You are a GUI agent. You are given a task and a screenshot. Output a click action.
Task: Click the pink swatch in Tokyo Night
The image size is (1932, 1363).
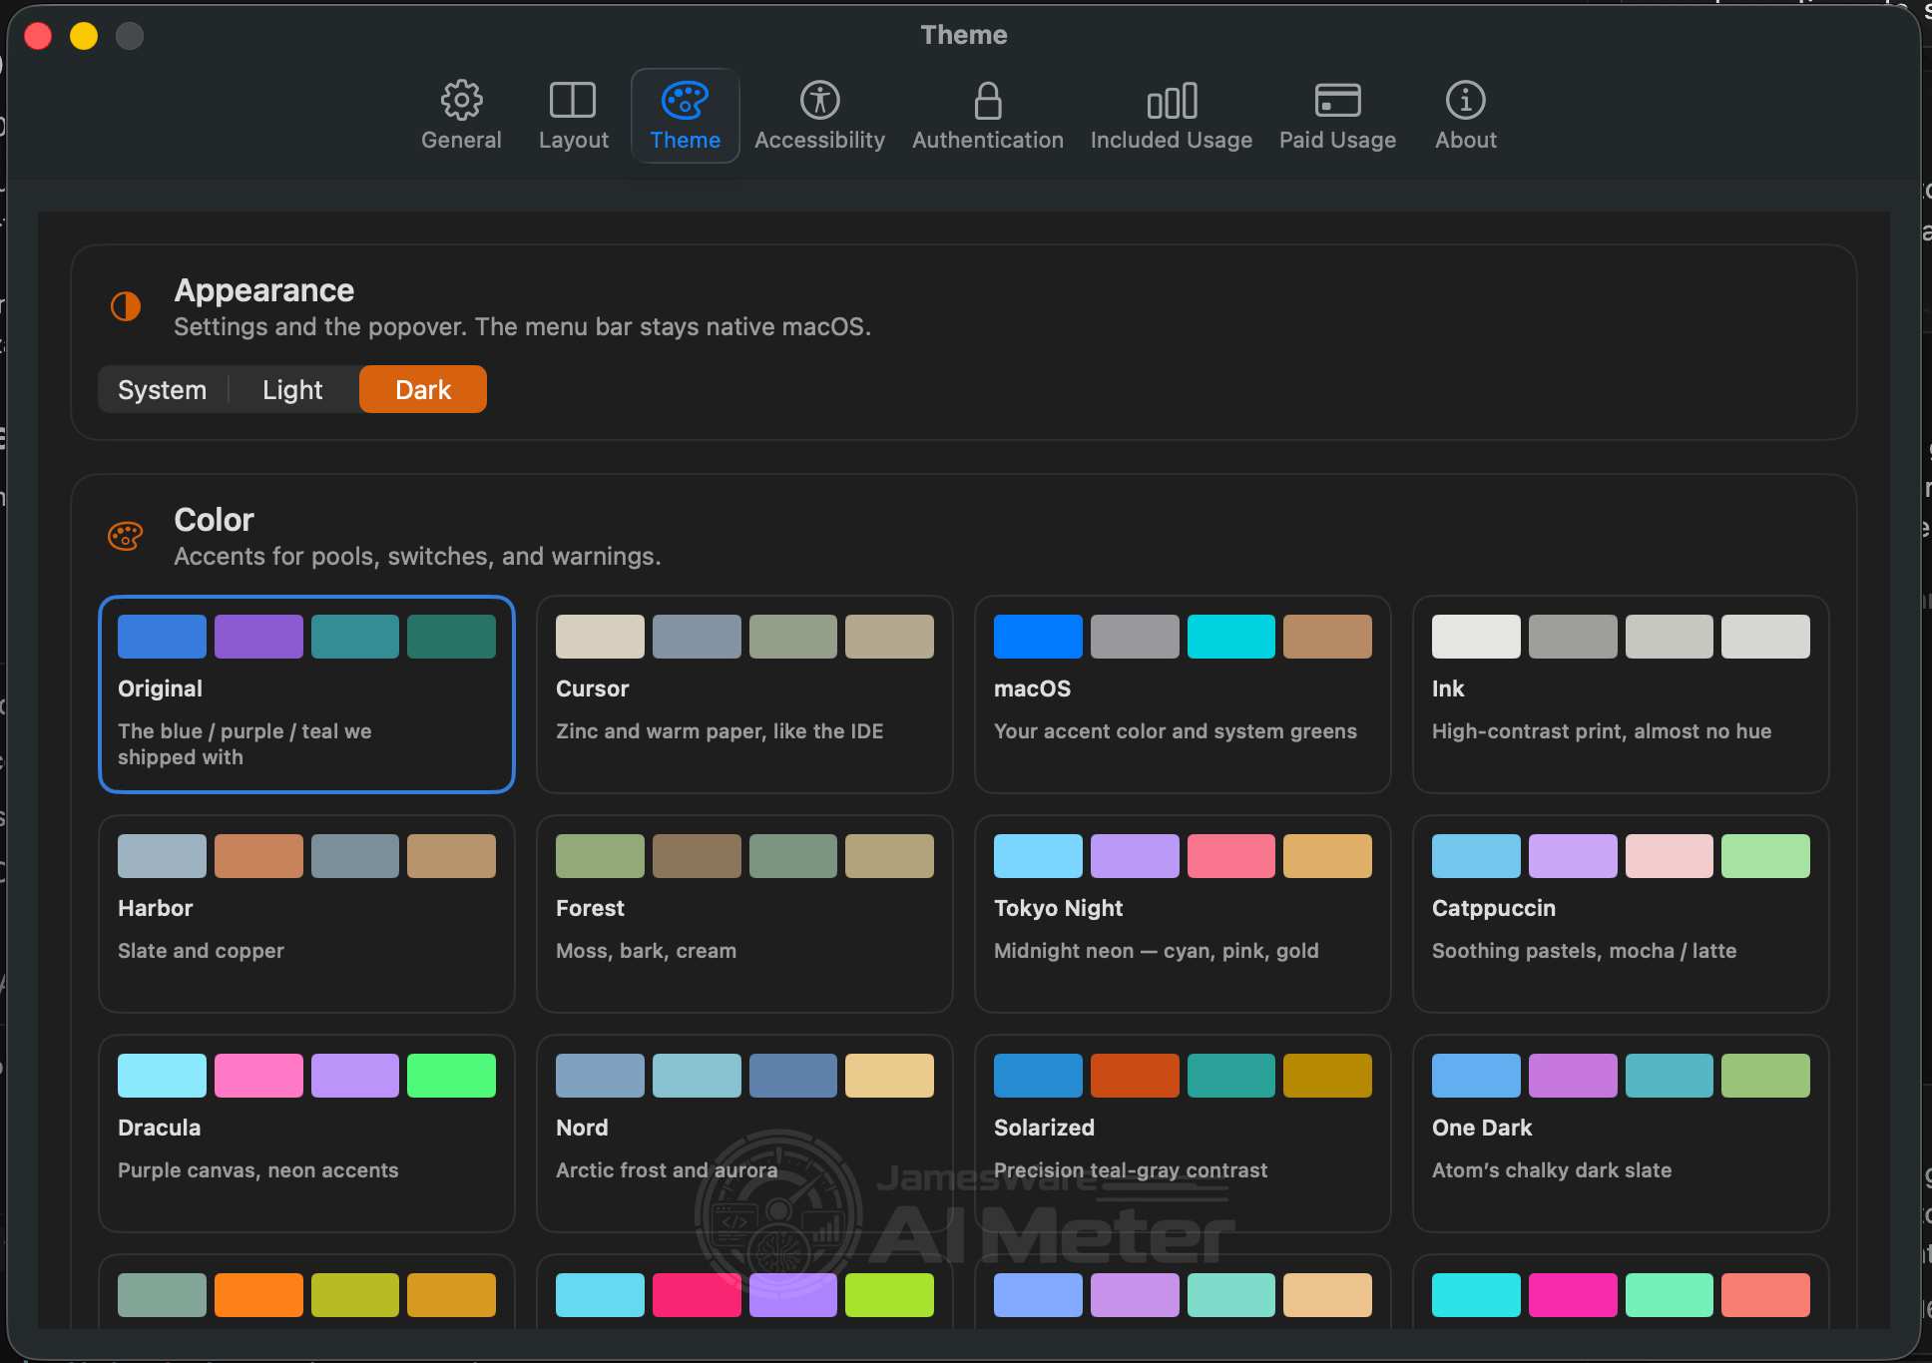click(1230, 856)
